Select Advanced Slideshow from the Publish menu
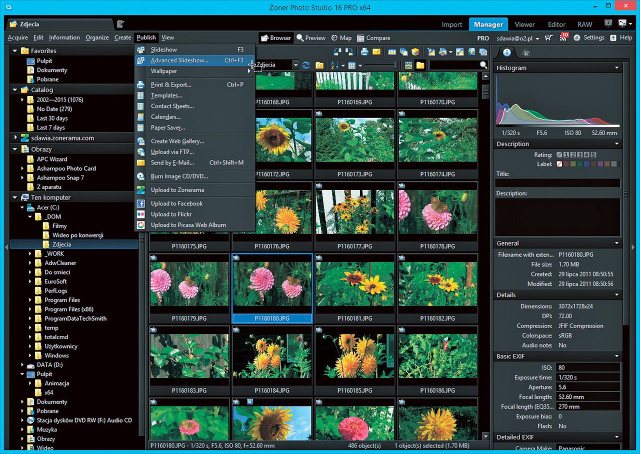The height and width of the screenshot is (454, 640). [x=195, y=60]
